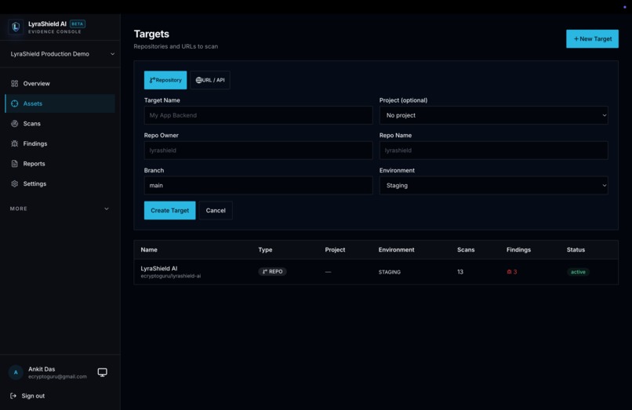Click the user avatar with letter A

tap(16, 372)
